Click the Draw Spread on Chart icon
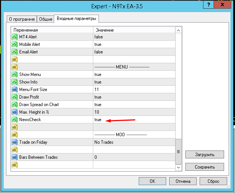The image size is (235, 193). [15, 105]
